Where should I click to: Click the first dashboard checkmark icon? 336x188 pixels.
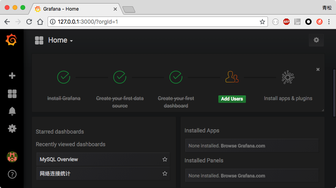176,77
